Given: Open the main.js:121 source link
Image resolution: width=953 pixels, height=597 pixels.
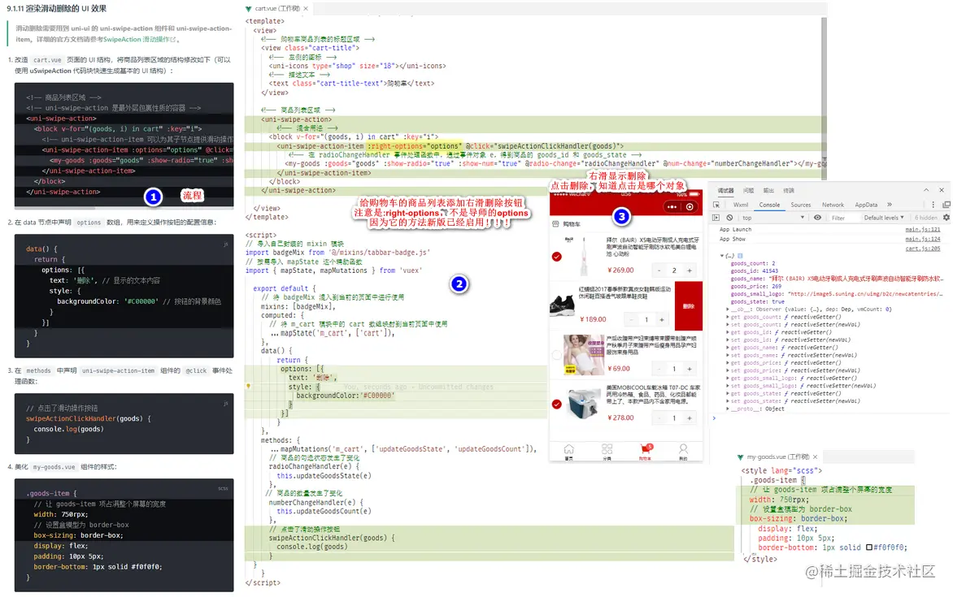Looking at the screenshot, I should [x=922, y=230].
